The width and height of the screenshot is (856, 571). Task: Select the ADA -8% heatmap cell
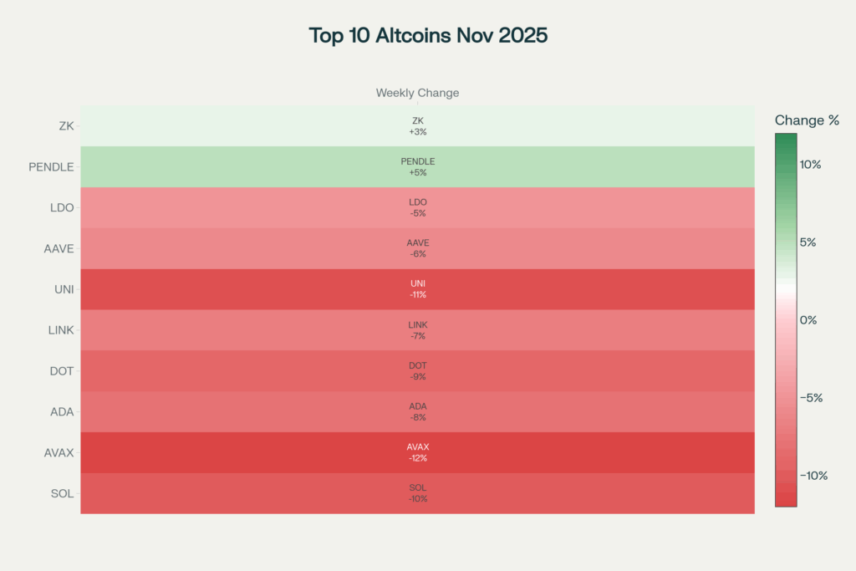point(417,411)
